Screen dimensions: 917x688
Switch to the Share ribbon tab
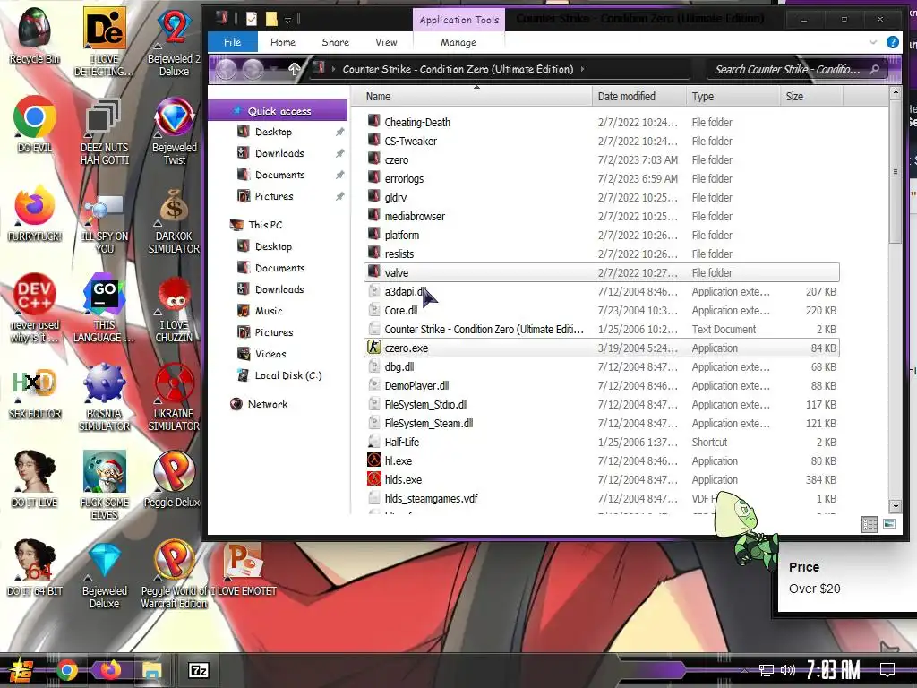[335, 42]
